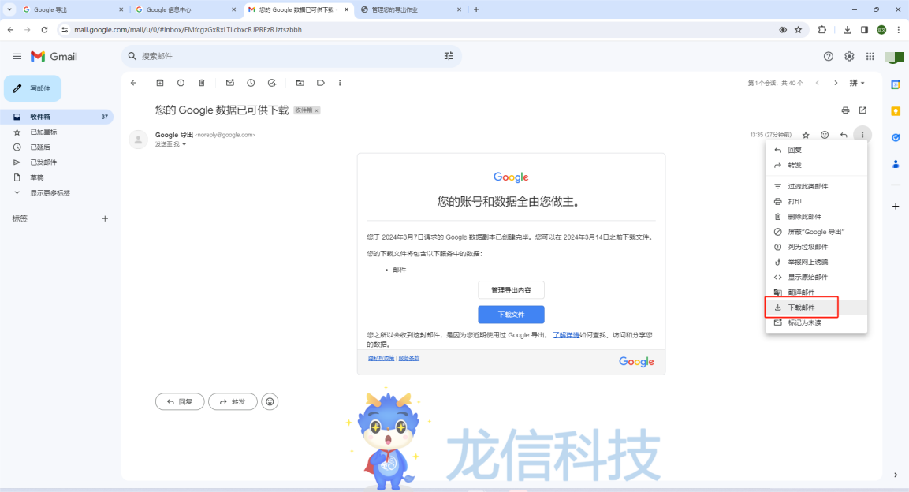Open Gmail support help icon
The image size is (909, 492).
coord(829,56)
